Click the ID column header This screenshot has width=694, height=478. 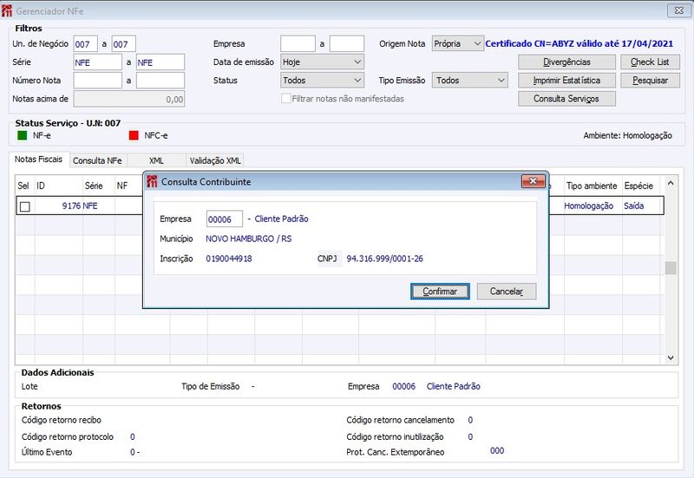pyautogui.click(x=58, y=186)
